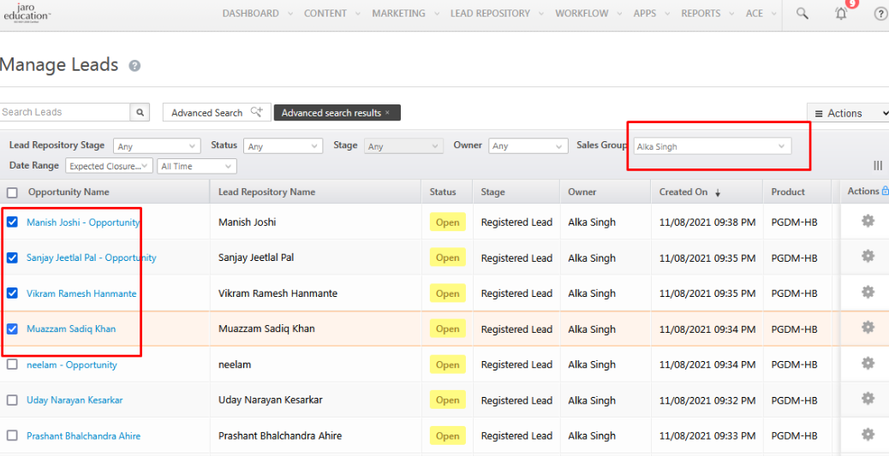889x456 pixels.
Task: Click the search magnifier icon in top navigation
Action: [x=802, y=14]
